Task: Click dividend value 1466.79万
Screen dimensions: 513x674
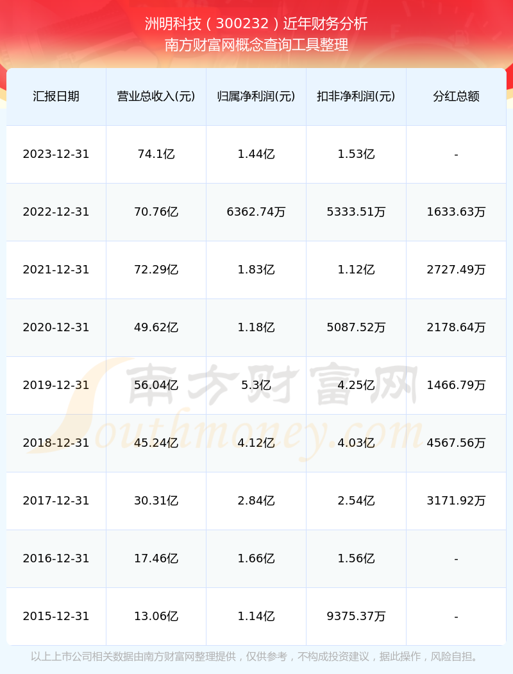Action: coord(457,385)
